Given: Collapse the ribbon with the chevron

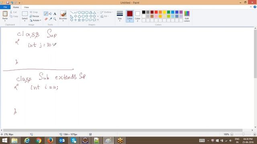Looking at the screenshot, I should pyautogui.click(x=251, y=7).
